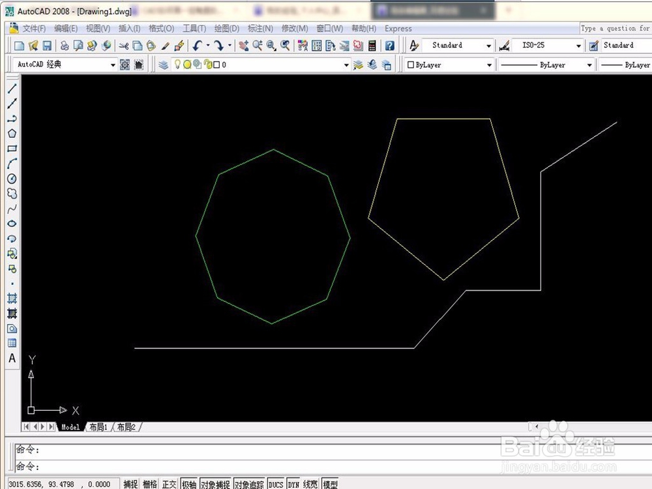Toggle 栅格 grid display in status bar
This screenshot has width=652, height=489.
(x=150, y=484)
